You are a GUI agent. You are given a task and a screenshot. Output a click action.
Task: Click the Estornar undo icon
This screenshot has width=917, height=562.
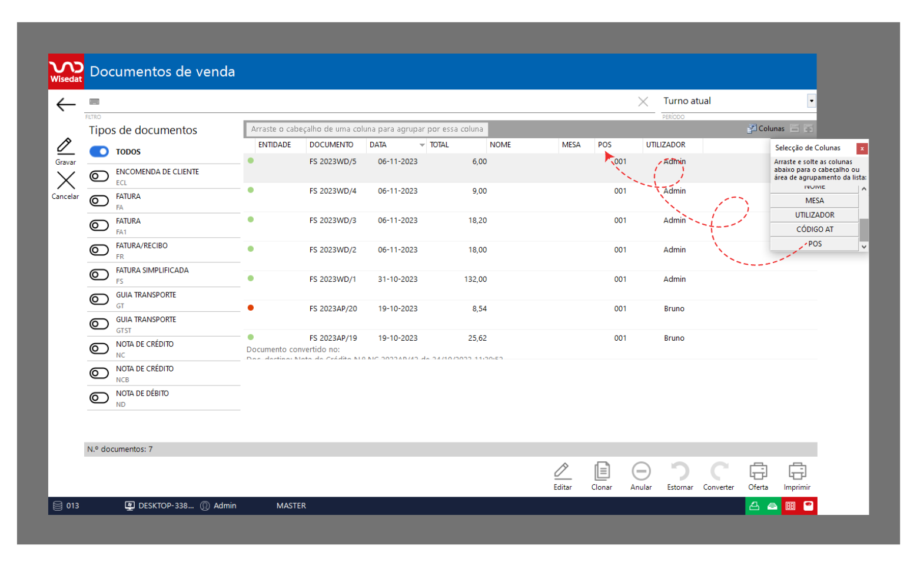[x=680, y=471]
